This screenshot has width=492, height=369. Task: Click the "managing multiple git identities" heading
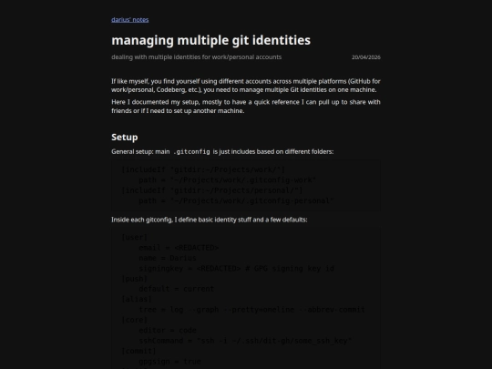click(x=210, y=40)
